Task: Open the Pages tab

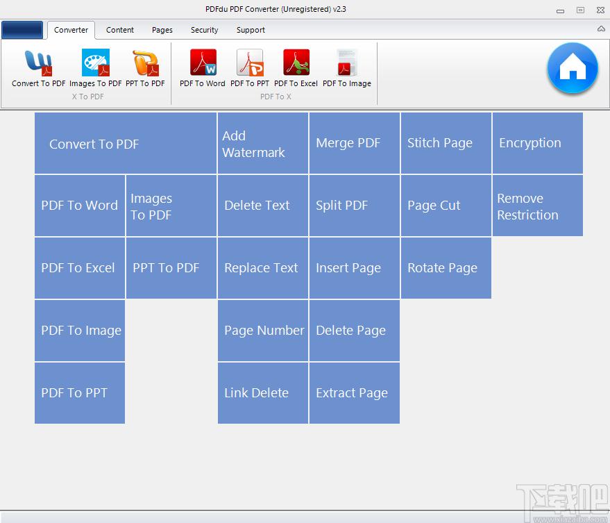Action: [162, 30]
